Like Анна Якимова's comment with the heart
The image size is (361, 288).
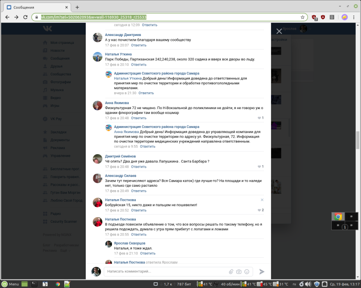(259, 118)
